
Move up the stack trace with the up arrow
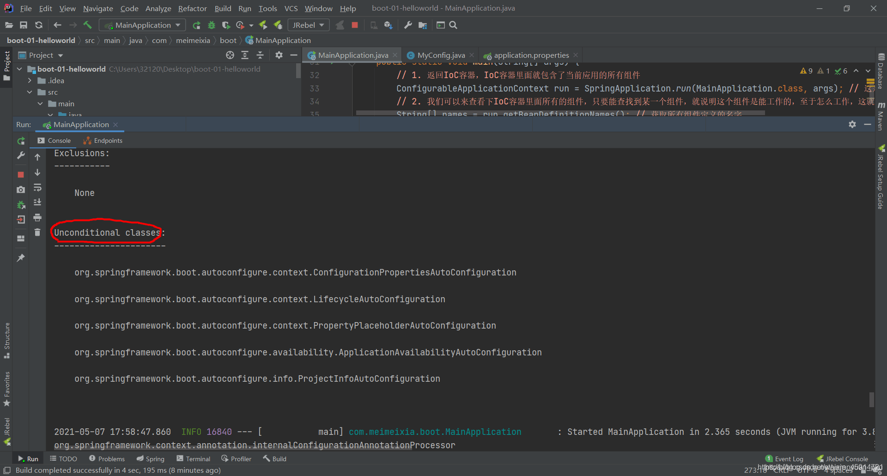pos(37,157)
